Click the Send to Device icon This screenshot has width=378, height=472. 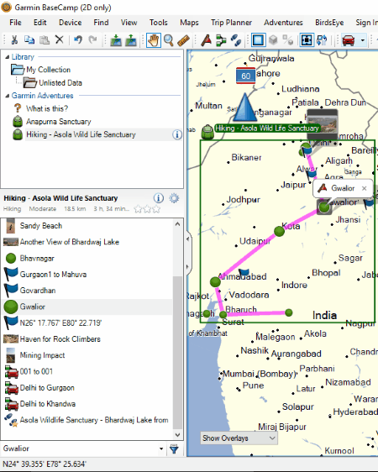[116, 40]
